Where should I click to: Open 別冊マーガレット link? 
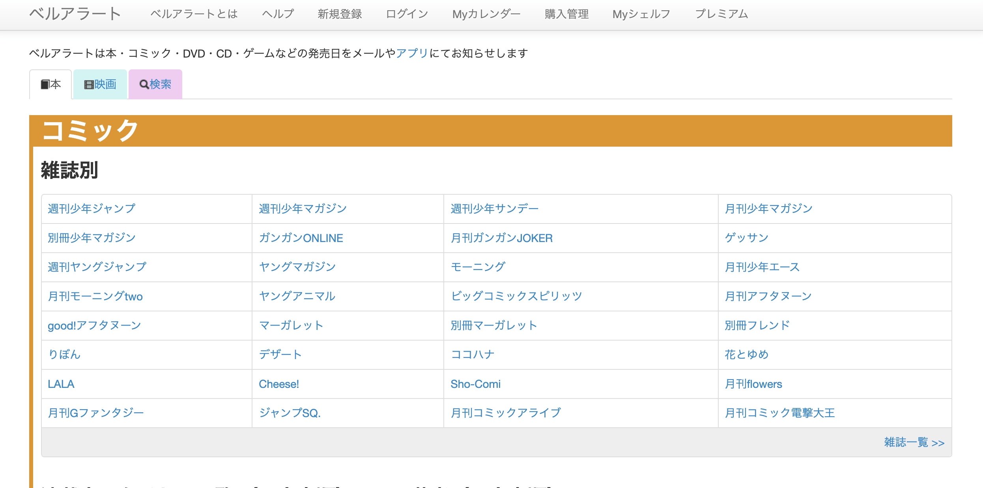[494, 325]
